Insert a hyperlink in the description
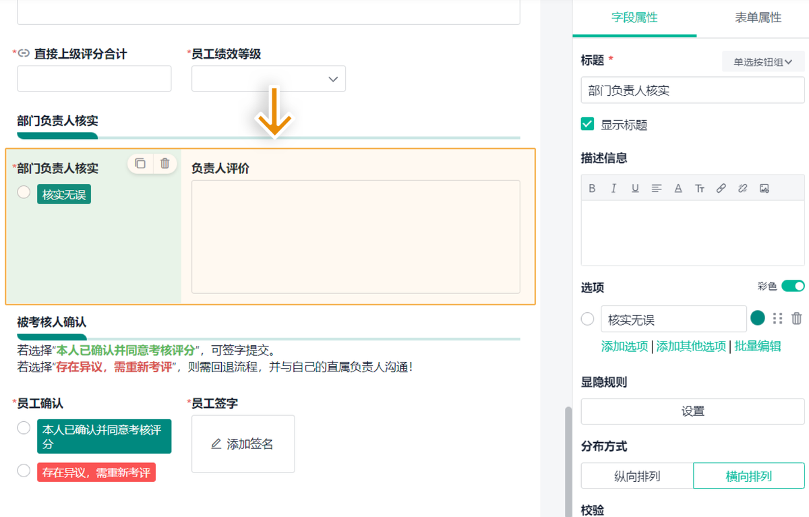809x517 pixels. point(721,189)
